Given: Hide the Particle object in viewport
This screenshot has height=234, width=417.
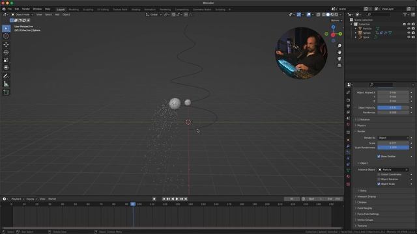Looking at the screenshot, I should (409, 29).
